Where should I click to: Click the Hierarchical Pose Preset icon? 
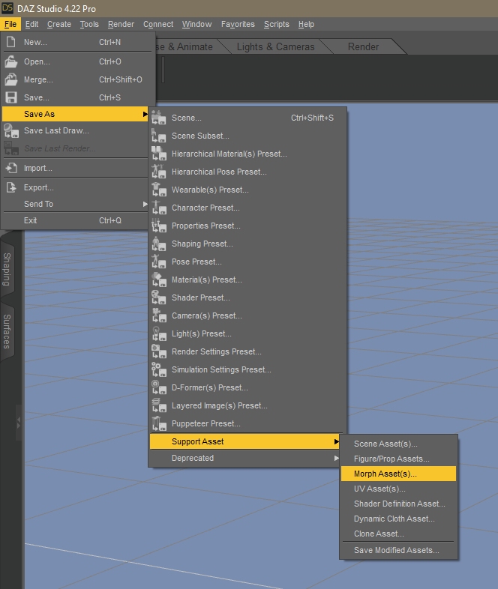pos(158,172)
